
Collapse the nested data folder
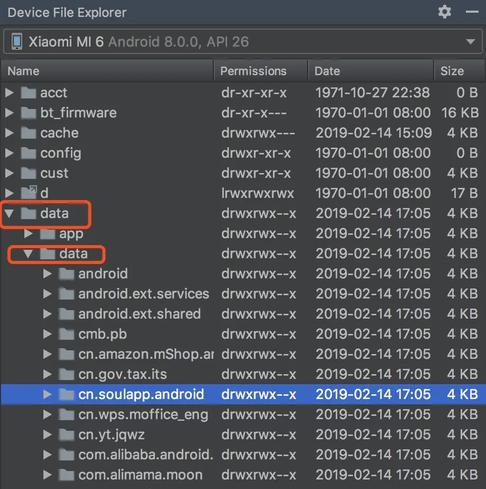(29, 253)
